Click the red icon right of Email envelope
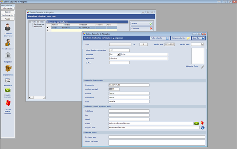Screen dimensions: 237x149 coord(203,124)
